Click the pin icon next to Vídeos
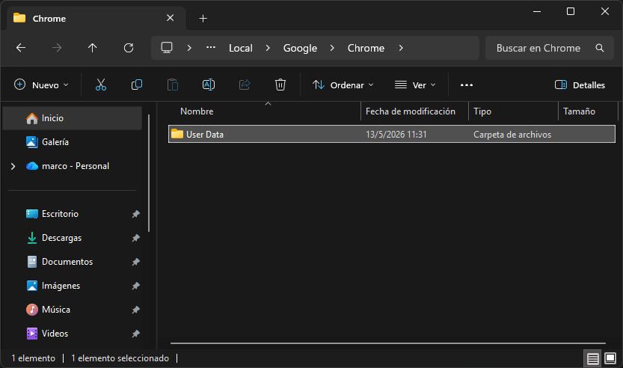Screen dimensions: 623x368 tap(135, 334)
